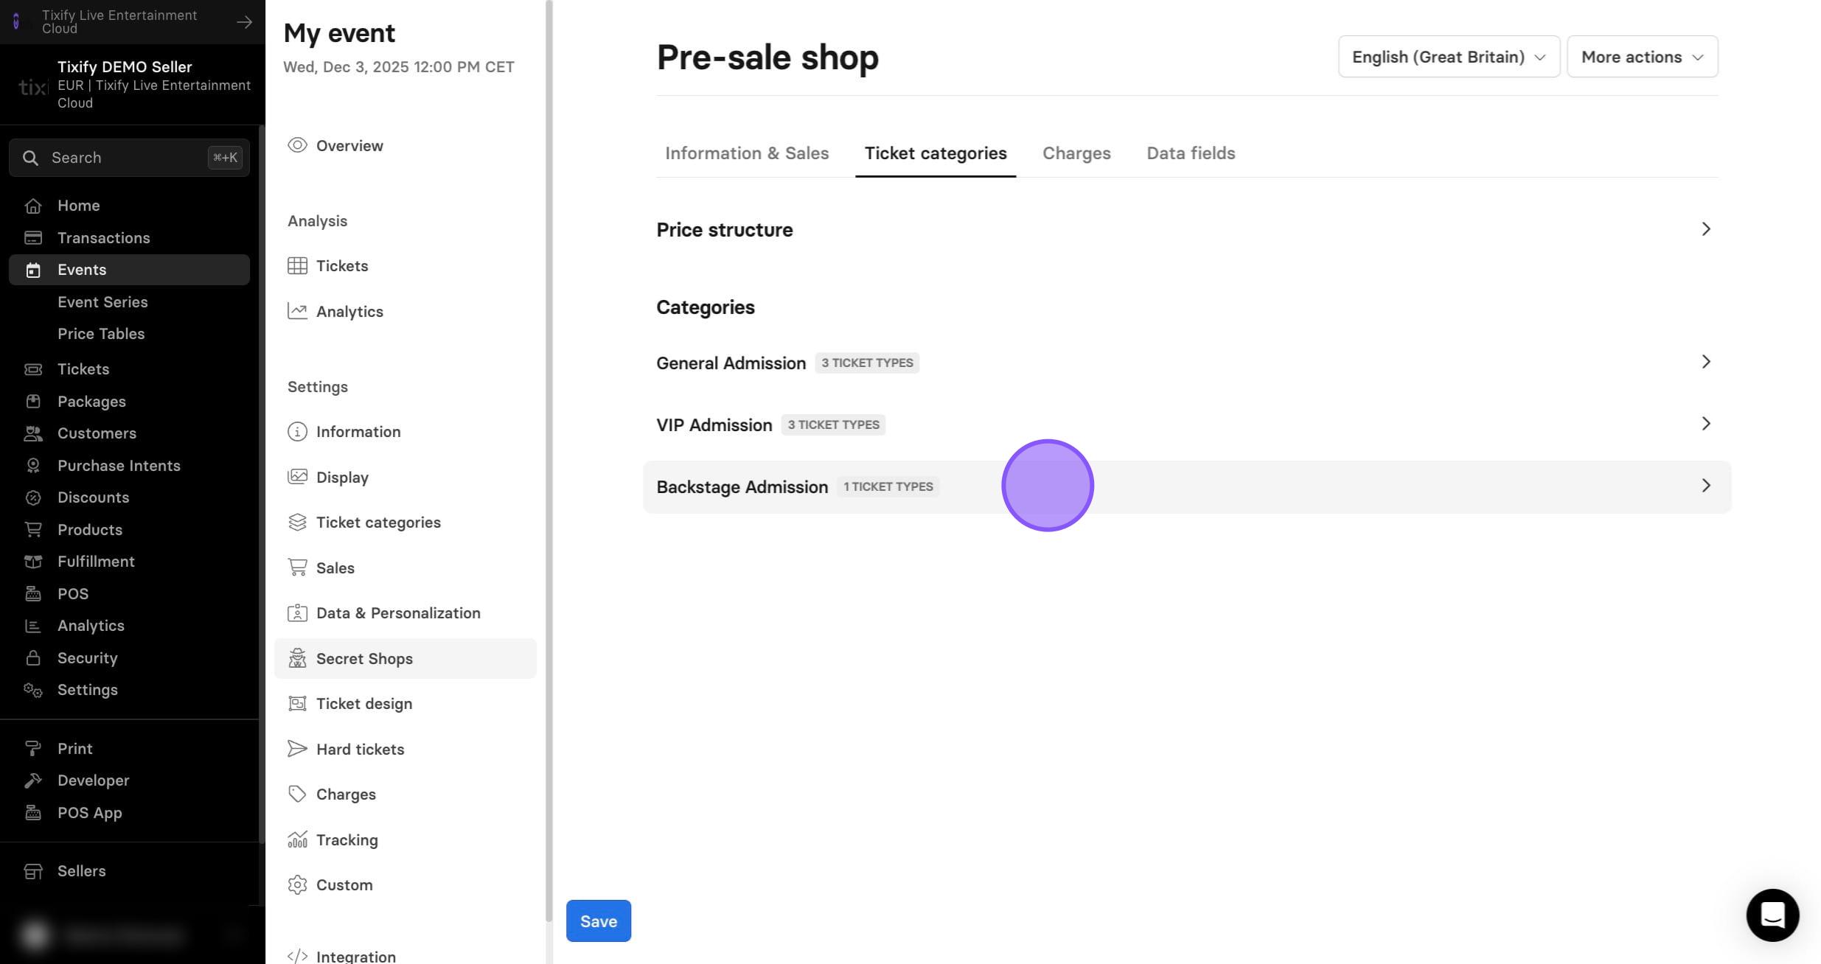This screenshot has height=964, width=1821.
Task: Open the Discounts icon
Action: [x=32, y=497]
